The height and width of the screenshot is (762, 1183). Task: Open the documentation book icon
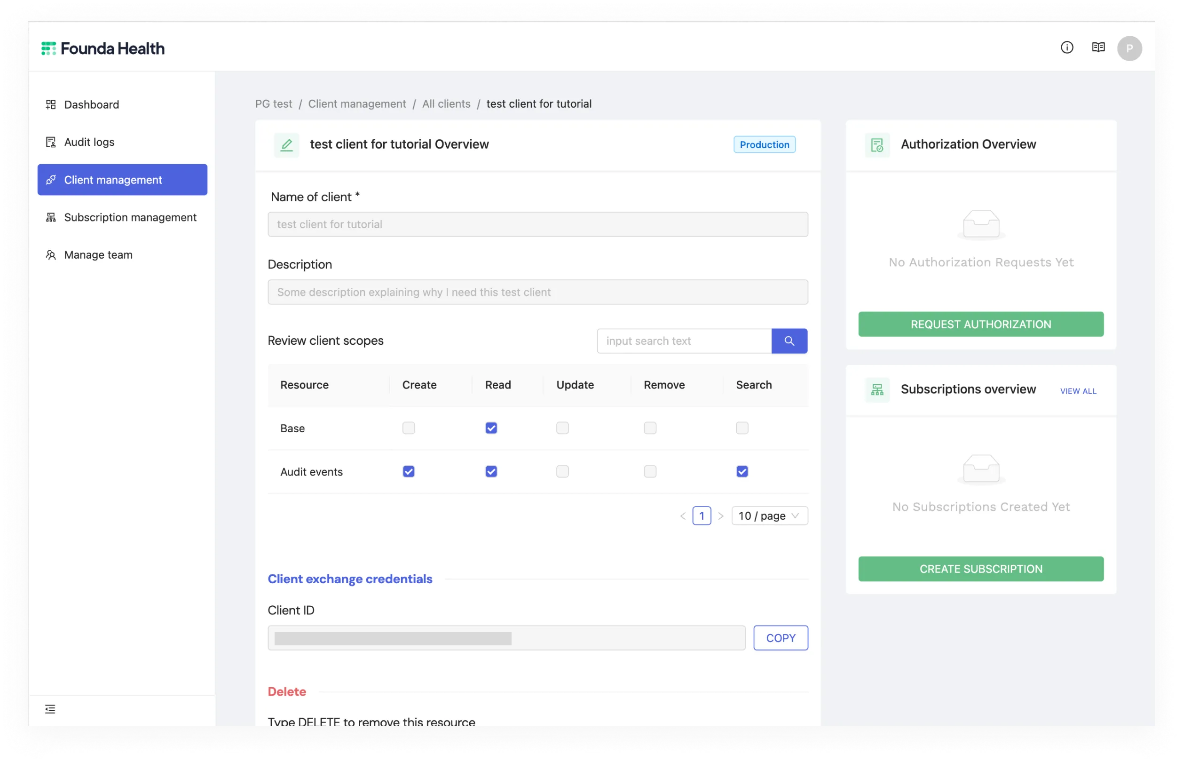[1098, 48]
